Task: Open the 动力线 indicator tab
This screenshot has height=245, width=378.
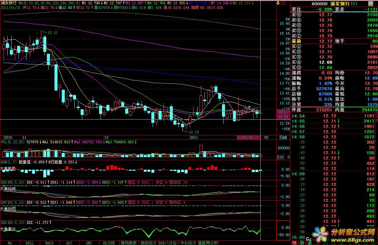Action: pos(109,243)
